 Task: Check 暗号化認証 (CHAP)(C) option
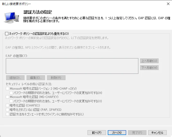tap(7, 105)
